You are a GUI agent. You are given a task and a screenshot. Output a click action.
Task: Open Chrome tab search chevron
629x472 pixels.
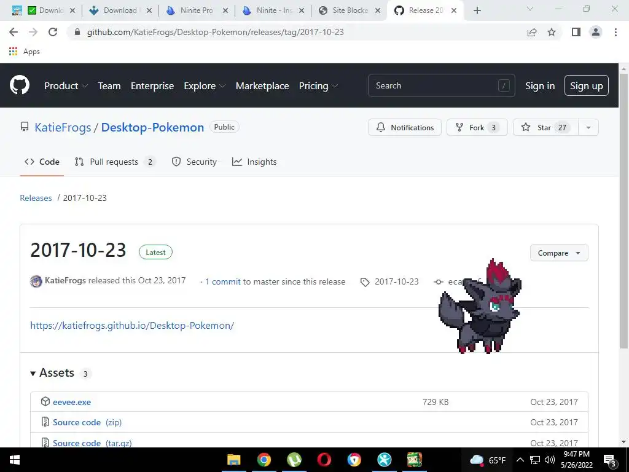[530, 10]
